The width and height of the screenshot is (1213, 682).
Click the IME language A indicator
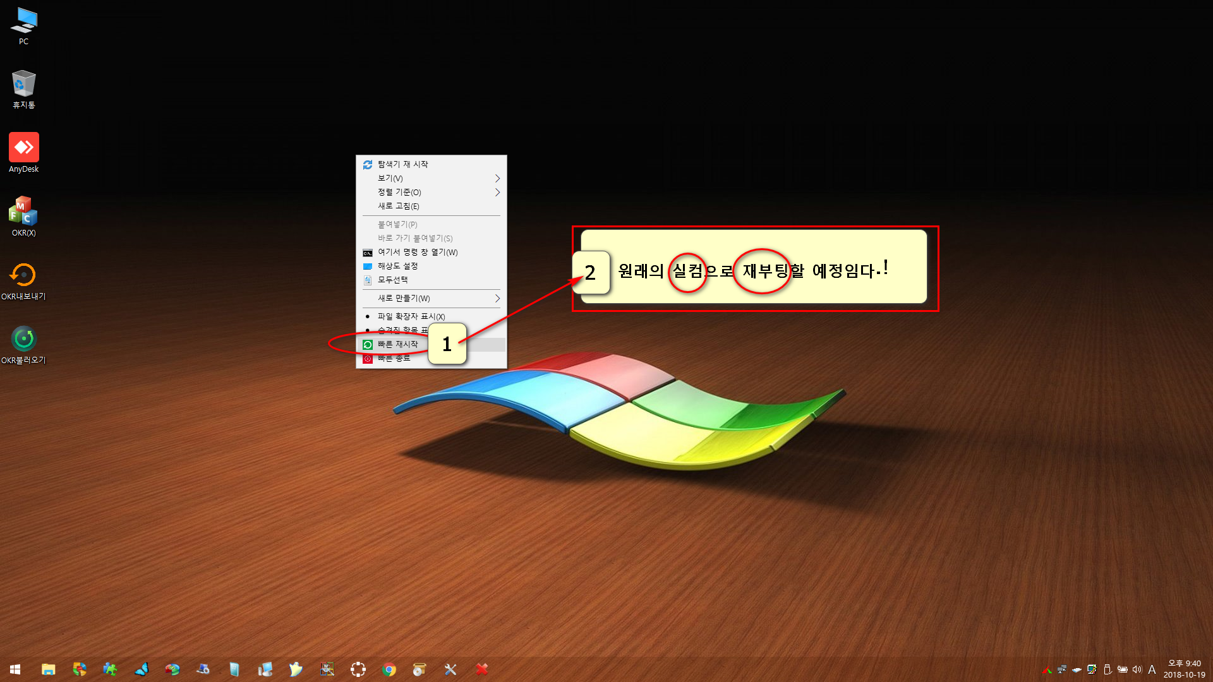pos(1152,670)
